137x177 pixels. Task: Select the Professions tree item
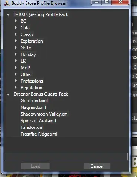coord(32,81)
